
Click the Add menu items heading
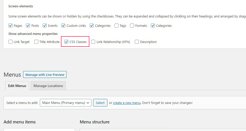click(20, 122)
